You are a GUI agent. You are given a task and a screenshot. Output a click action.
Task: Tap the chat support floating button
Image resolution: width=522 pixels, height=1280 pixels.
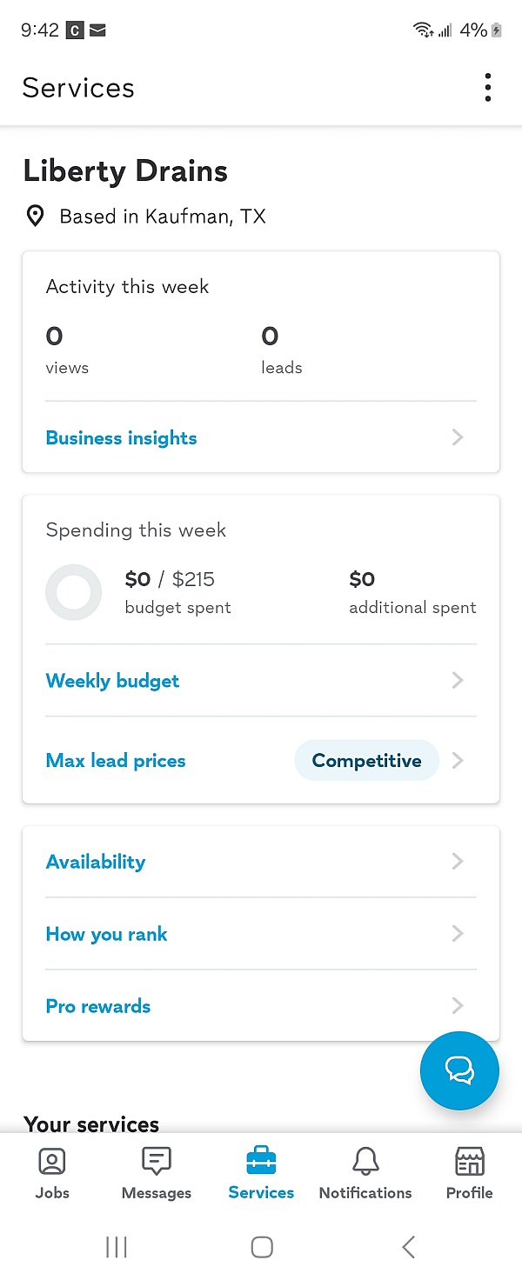click(x=459, y=1070)
